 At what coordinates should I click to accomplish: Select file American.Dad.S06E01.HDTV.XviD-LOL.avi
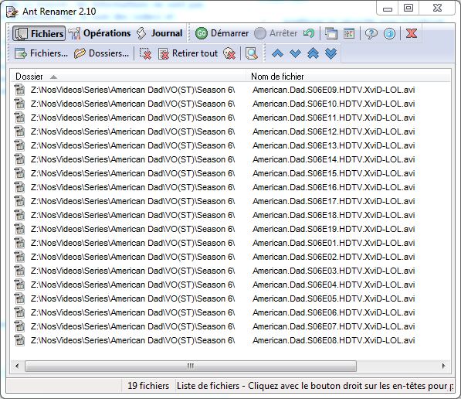pyautogui.click(x=334, y=243)
